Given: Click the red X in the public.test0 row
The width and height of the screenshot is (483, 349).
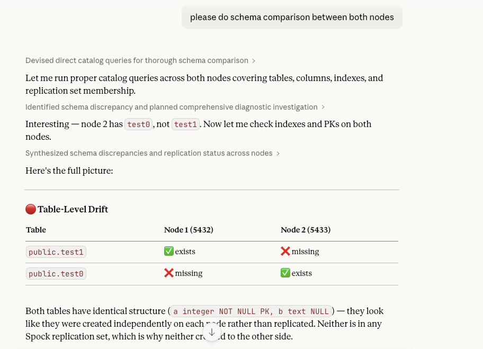Looking at the screenshot, I should tap(169, 273).
